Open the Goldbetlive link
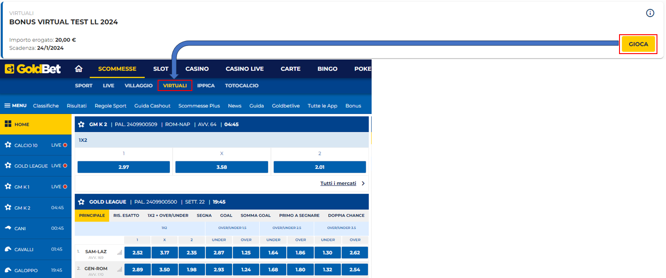This screenshot has width=666, height=278. (x=286, y=106)
